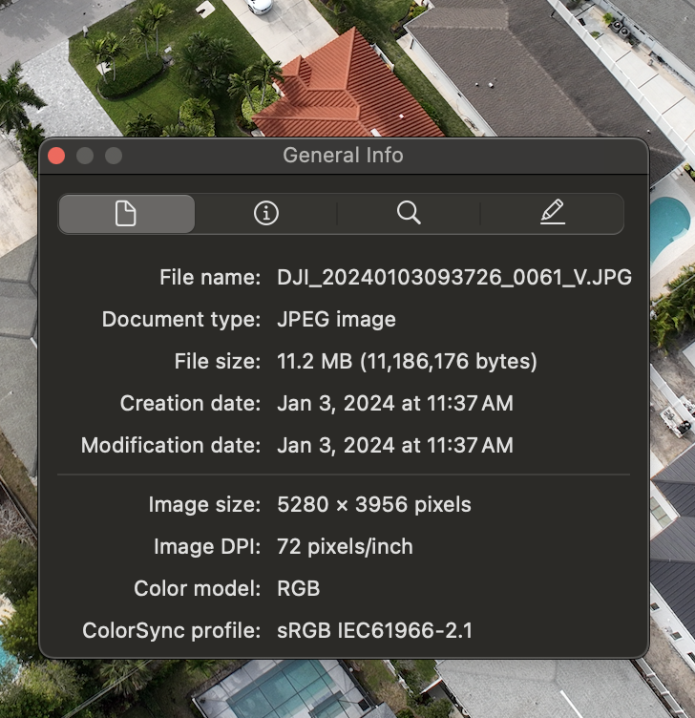This screenshot has height=718, width=695.
Task: Click the 'File name:' label
Action: 210,278
